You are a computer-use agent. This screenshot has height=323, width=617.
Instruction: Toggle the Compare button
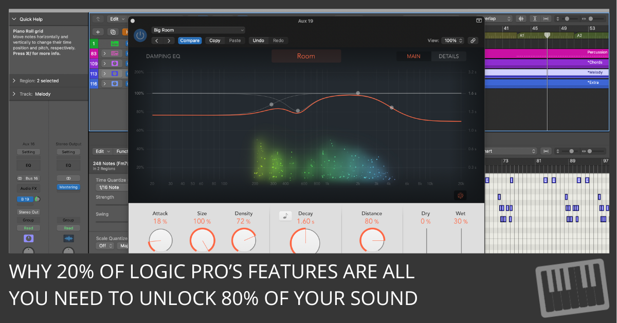[190, 41]
